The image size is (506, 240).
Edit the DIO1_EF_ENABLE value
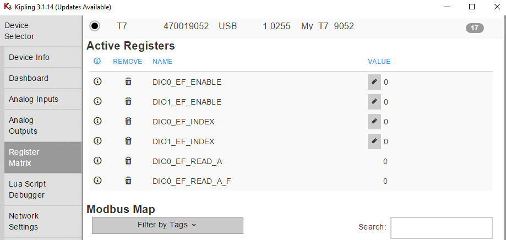point(374,101)
